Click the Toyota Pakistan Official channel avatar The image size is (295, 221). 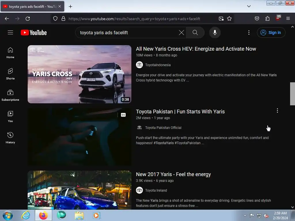139,127
